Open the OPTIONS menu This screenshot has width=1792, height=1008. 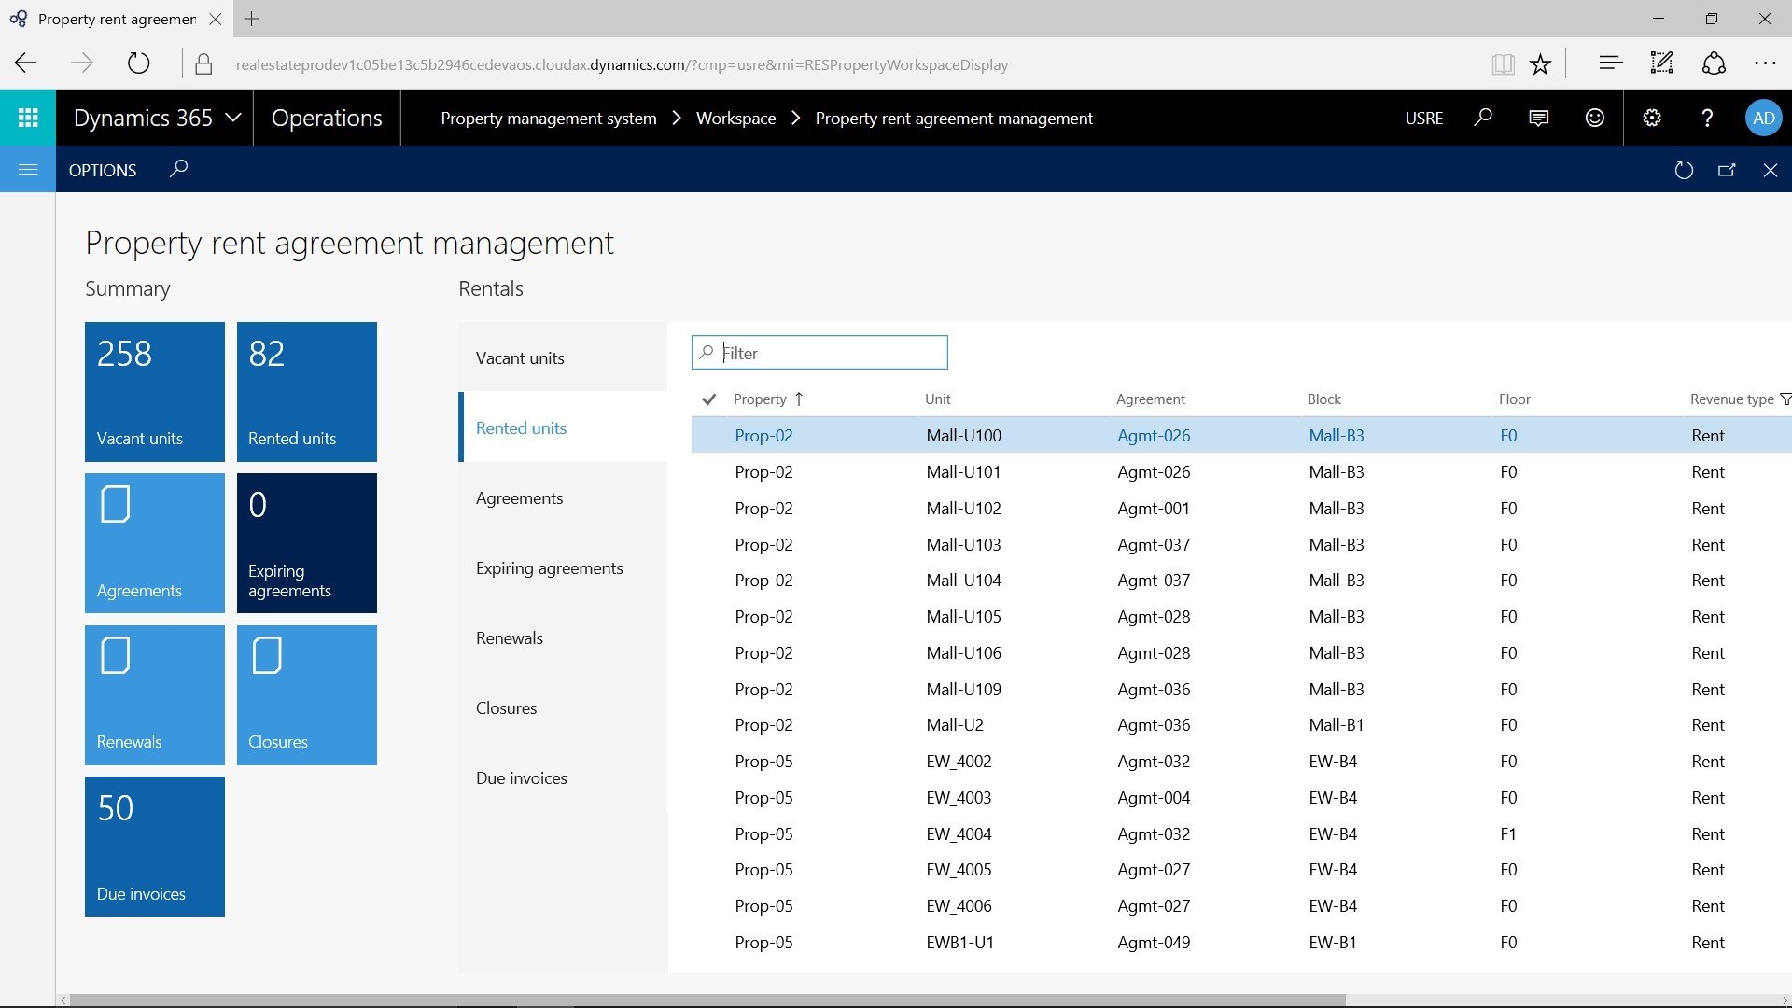click(103, 170)
